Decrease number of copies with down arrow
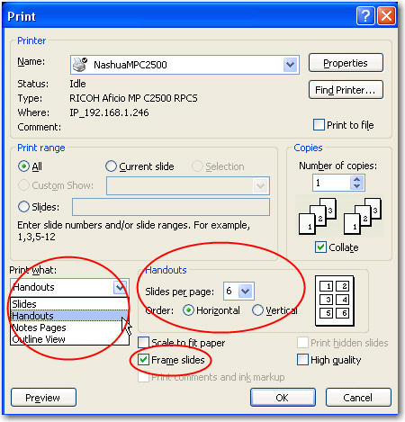Viewport: 405px width, 422px height. [356, 186]
